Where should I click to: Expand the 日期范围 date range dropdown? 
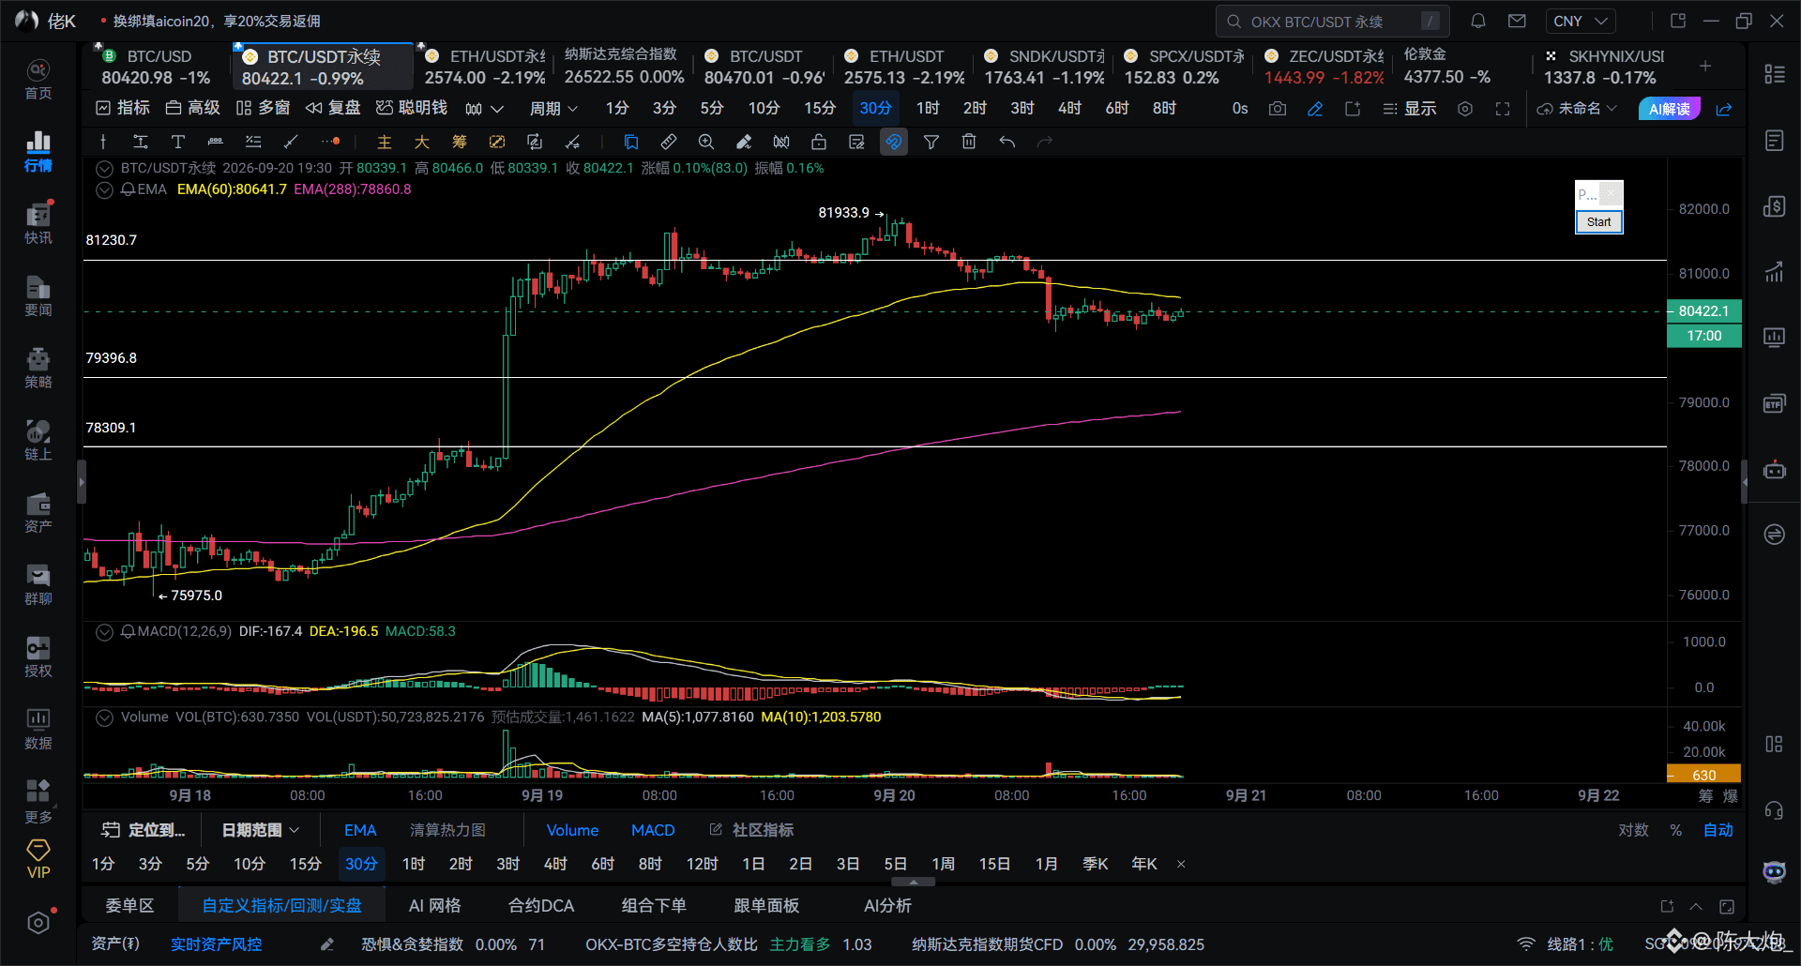click(261, 830)
